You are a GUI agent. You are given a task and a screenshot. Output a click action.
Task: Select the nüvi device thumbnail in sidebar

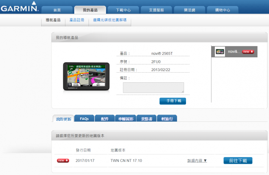point(220,51)
